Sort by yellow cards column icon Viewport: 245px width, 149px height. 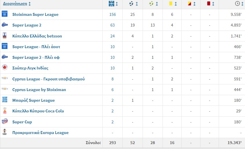point(171,3)
